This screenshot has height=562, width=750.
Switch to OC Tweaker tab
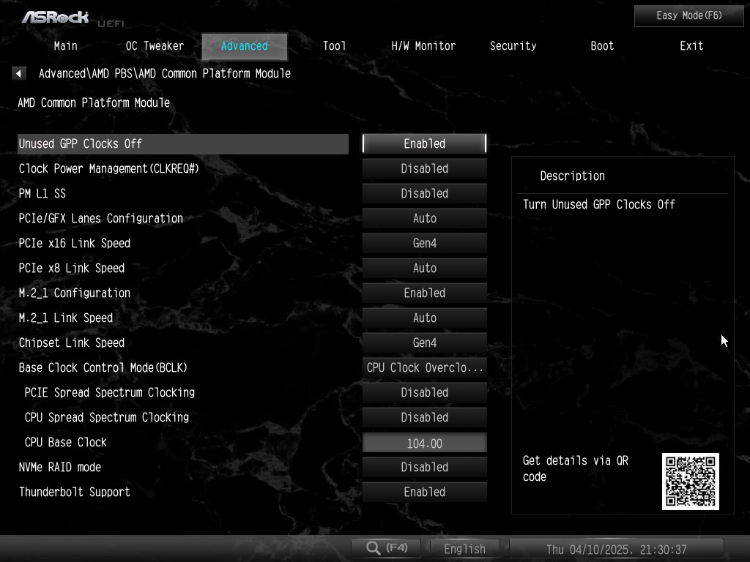pos(155,46)
